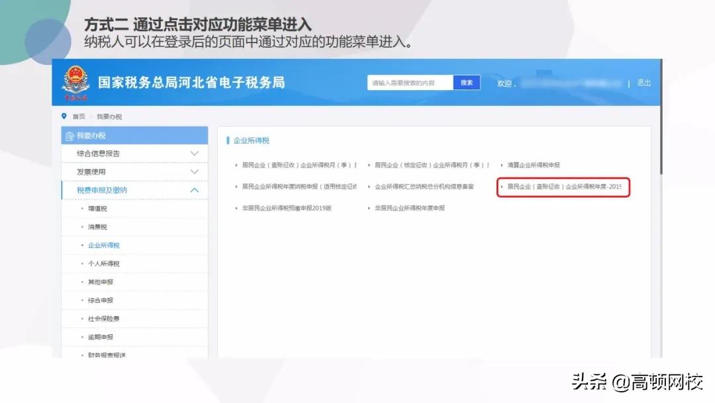This screenshot has width=715, height=403.
Task: Click the location pin icon beside the breadcrumb
Action: click(x=64, y=116)
